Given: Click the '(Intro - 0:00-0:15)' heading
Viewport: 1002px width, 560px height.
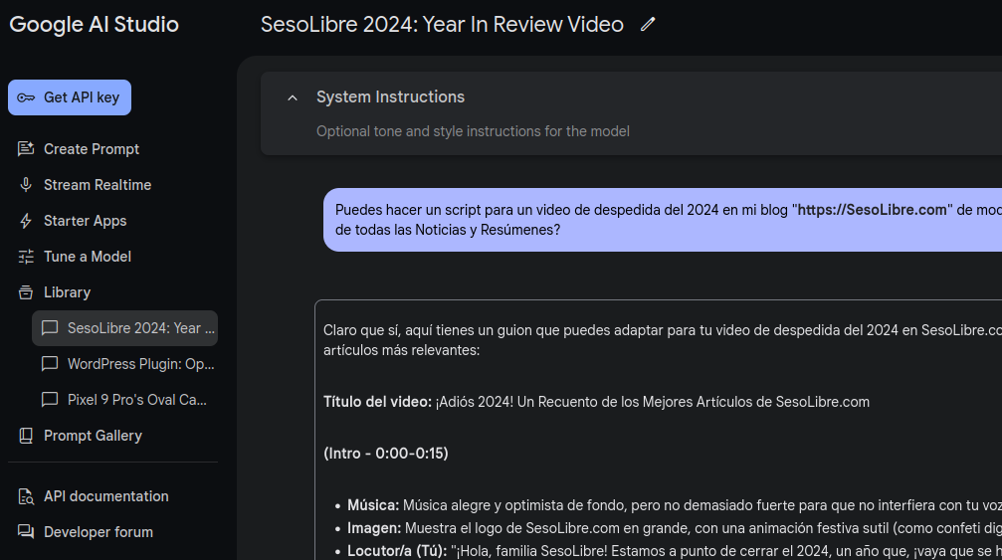Looking at the screenshot, I should (x=386, y=454).
